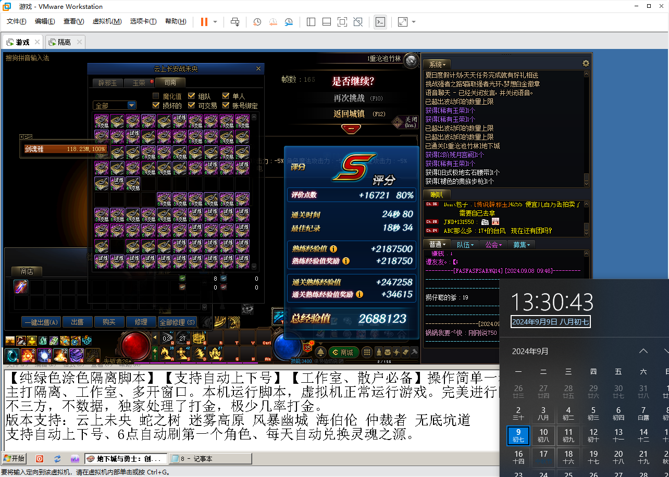Toggle the VMware sidebar library panel icon
The width and height of the screenshot is (669, 477).
[x=311, y=22]
